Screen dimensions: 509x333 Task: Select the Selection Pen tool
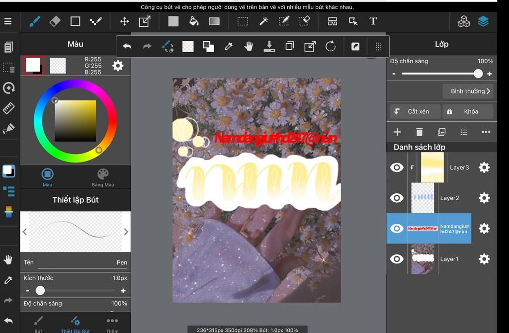pos(284,21)
